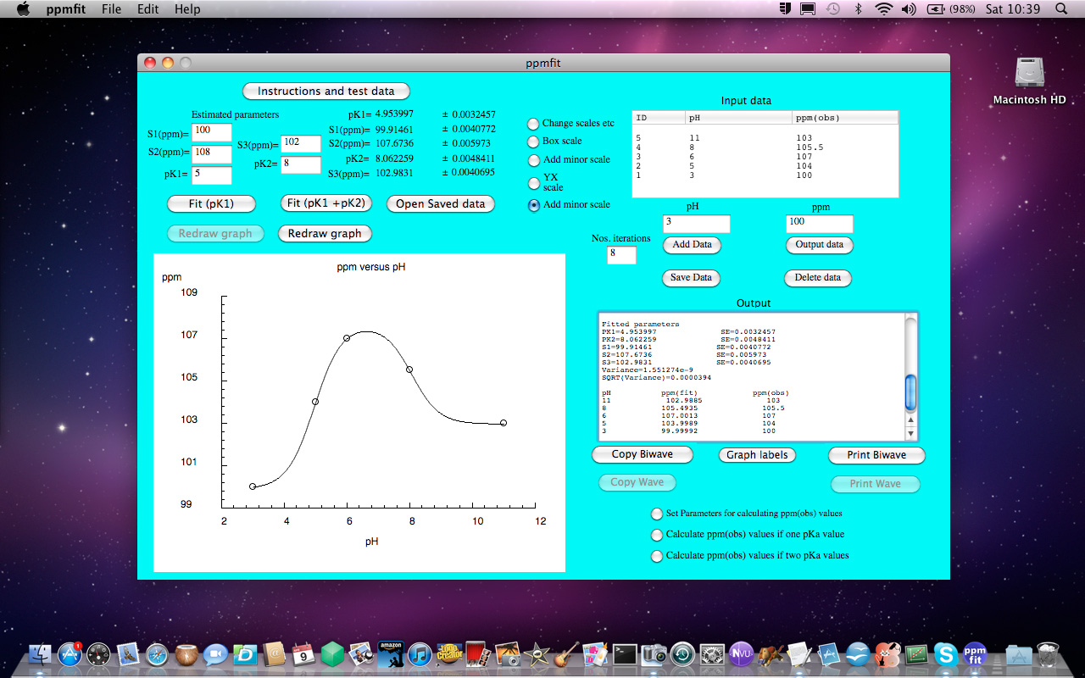Open the ppmfit File menu
The image size is (1085, 678).
tap(111, 9)
